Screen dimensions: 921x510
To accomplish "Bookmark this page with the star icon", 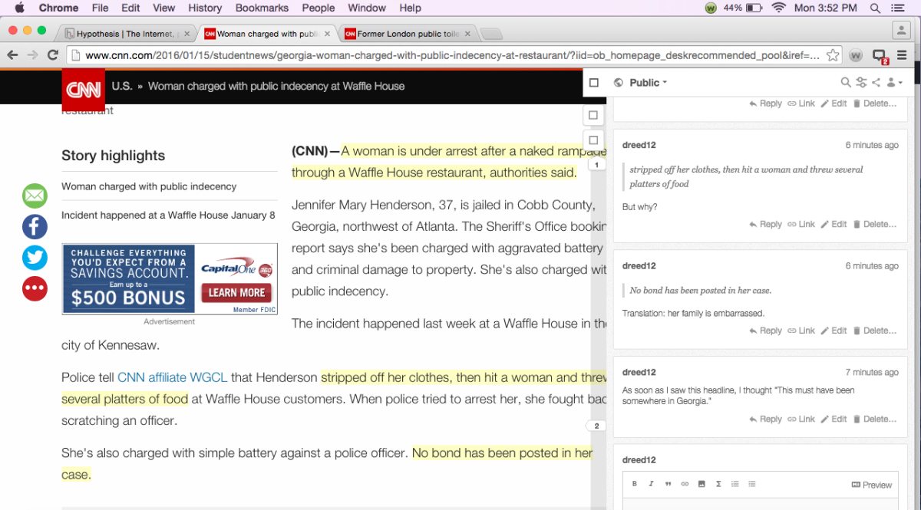I will click(x=833, y=55).
